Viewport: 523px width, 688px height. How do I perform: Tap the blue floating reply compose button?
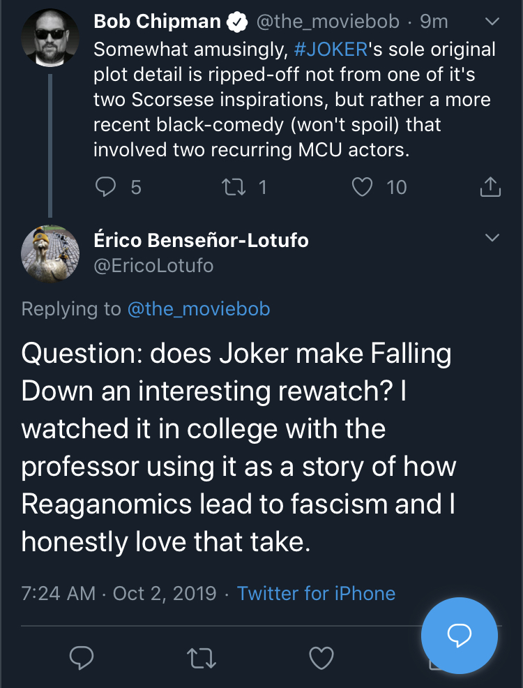[459, 635]
